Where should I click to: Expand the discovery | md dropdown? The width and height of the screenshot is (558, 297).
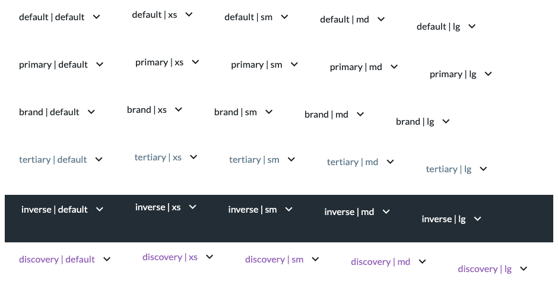(x=388, y=262)
